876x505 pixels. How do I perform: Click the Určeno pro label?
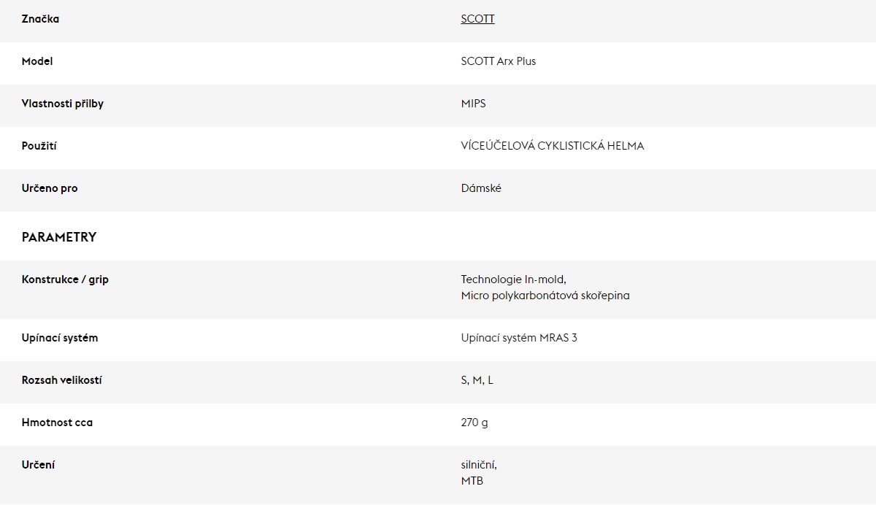50,188
